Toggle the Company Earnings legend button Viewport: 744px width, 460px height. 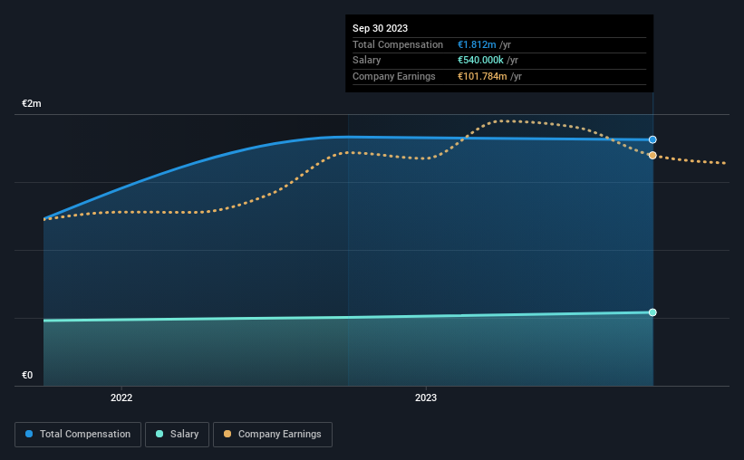[x=273, y=435]
